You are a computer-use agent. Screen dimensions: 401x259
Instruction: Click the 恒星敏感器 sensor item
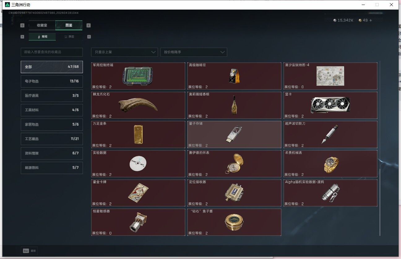[138, 222]
